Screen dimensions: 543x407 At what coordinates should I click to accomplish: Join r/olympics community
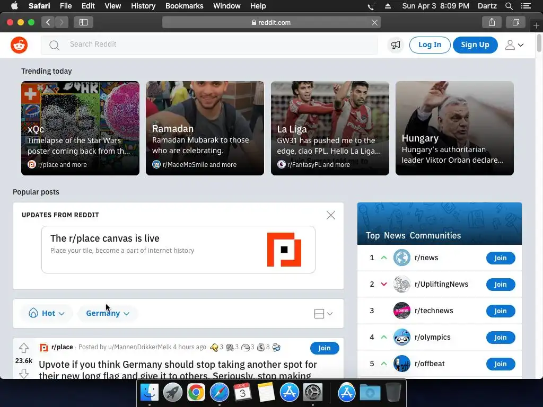tap(501, 338)
